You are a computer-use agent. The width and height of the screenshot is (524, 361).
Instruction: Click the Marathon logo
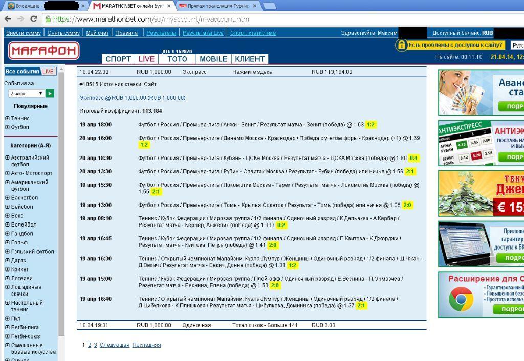[x=43, y=51]
